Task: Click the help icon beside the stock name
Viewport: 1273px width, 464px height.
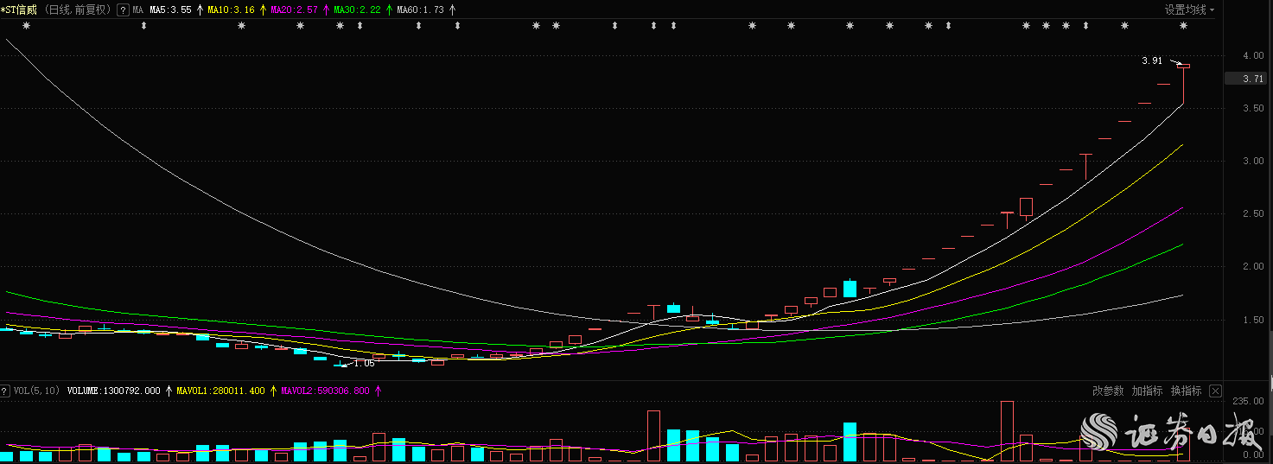Action: (123, 10)
